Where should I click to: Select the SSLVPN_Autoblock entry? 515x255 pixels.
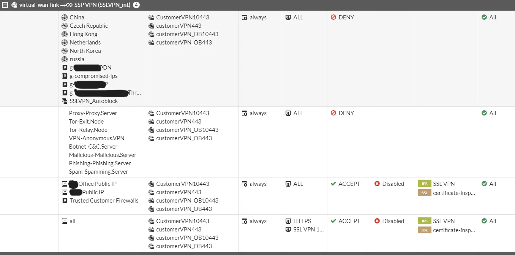point(94,101)
